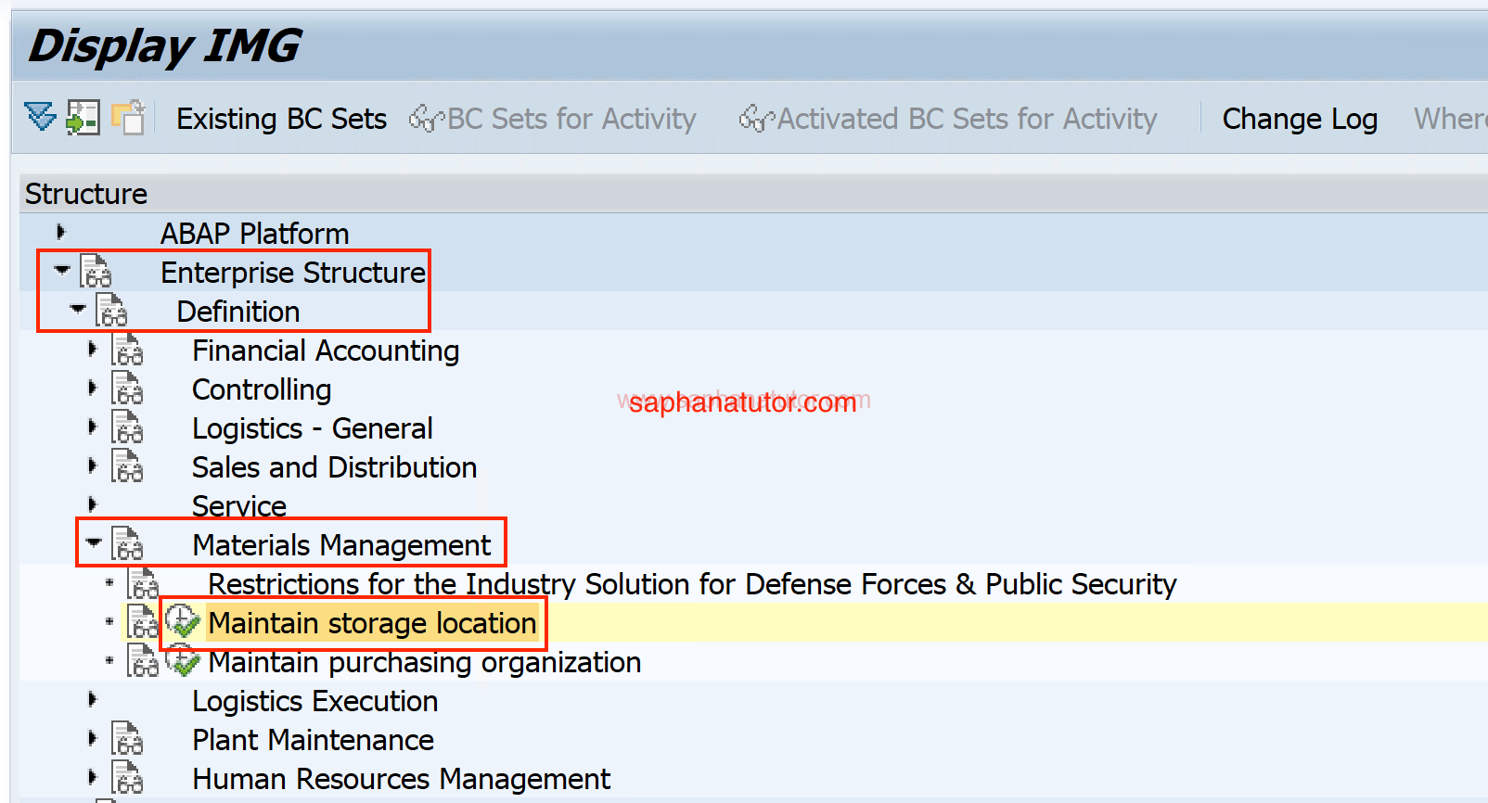Viewport: 1488px width, 803px height.
Task: Expand the Controlling node
Action: coord(92,388)
